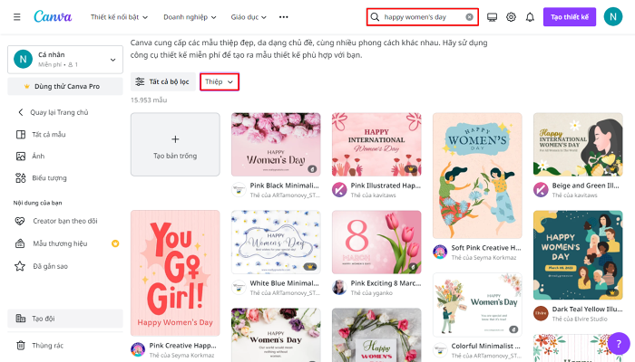Image resolution: width=635 pixels, height=362 pixels.
Task: Click the White Blue Minimal... title text
Action: coord(284,283)
